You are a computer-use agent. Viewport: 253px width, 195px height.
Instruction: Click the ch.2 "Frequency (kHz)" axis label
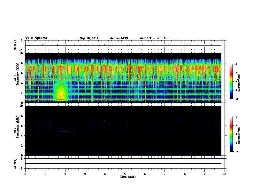pos(18,127)
